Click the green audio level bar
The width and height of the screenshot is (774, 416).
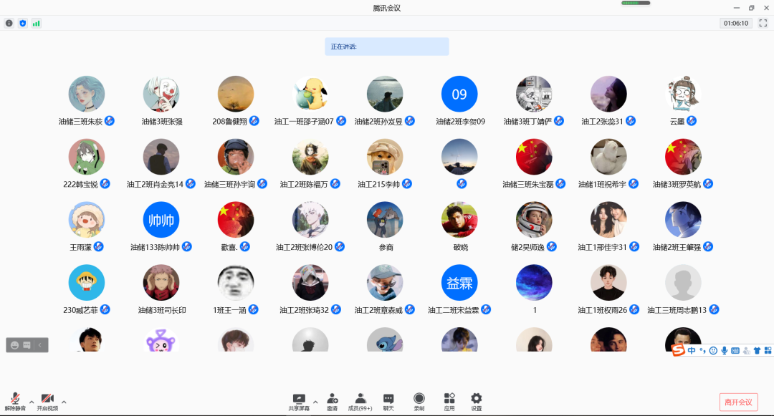click(635, 3)
